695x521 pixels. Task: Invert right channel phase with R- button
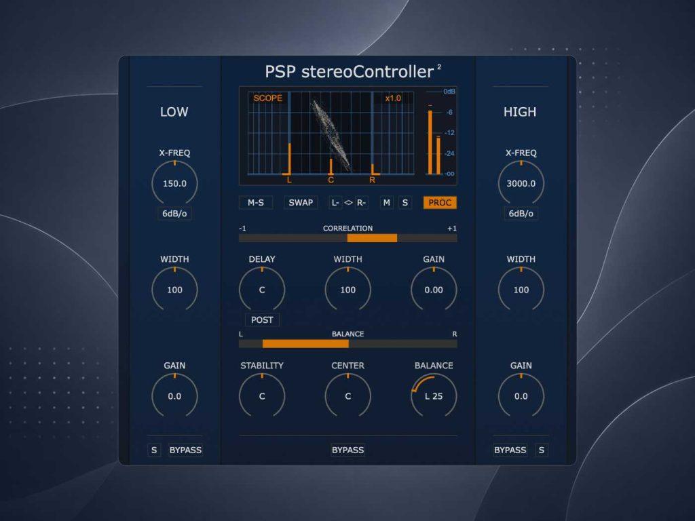[361, 202]
